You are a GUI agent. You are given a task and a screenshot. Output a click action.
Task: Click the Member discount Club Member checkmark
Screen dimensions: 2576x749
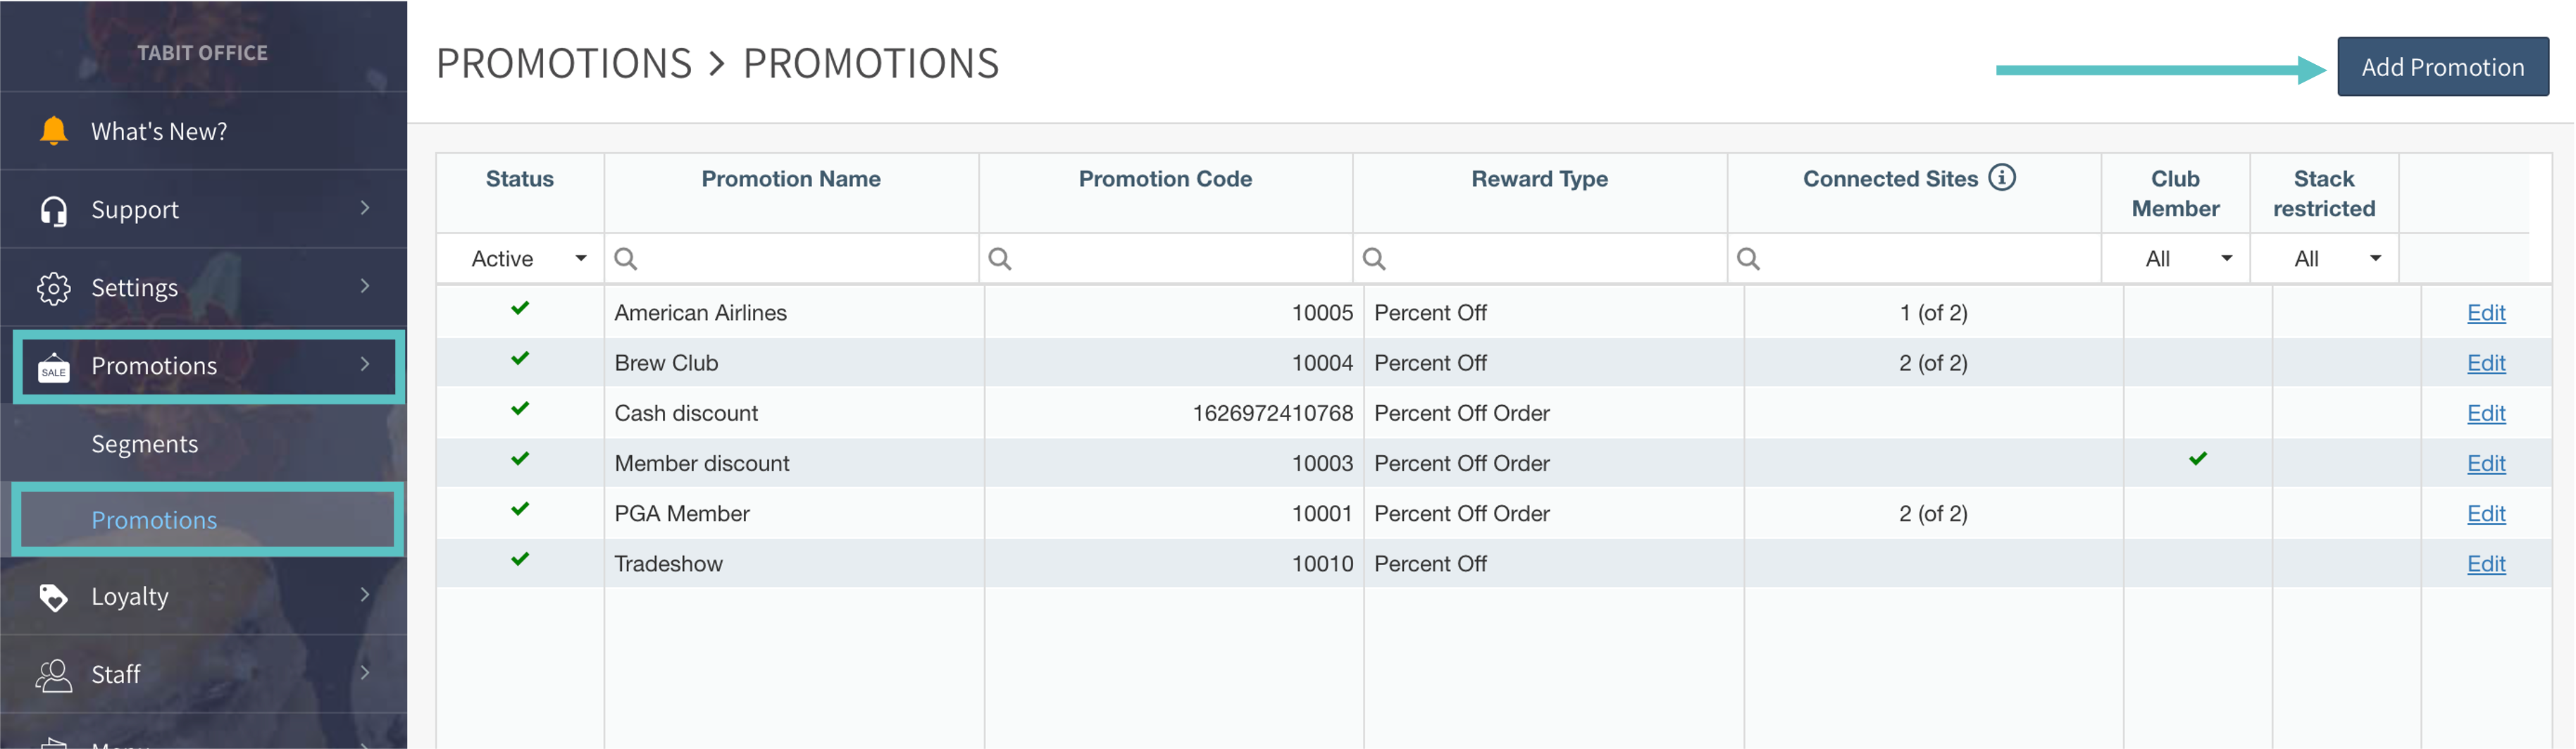pyautogui.click(x=2197, y=459)
